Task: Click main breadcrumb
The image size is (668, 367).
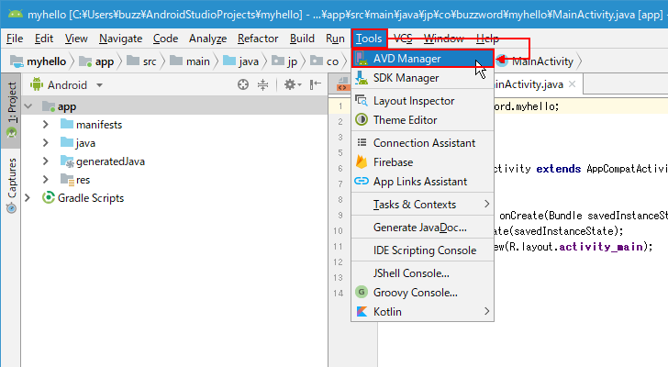Action: 190,61
